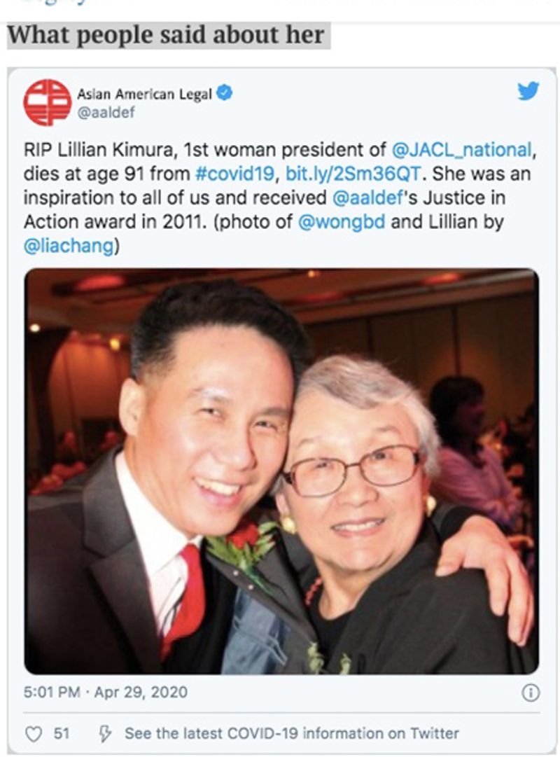Click the What people said about her heading
The height and width of the screenshot is (757, 560).
[166, 35]
